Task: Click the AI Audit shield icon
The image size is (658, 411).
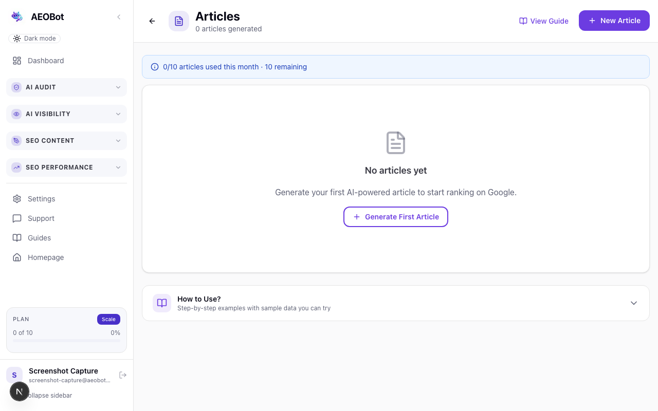Action: click(x=16, y=87)
